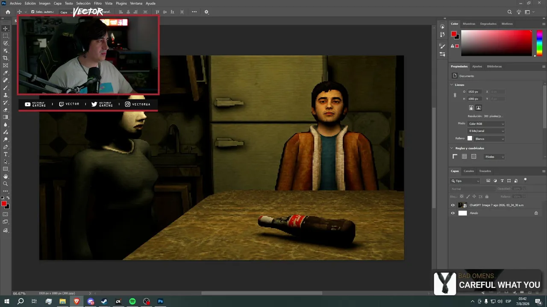This screenshot has height=307, width=547.
Task: Open Photoshop search magnifier at top right
Action: point(509,12)
